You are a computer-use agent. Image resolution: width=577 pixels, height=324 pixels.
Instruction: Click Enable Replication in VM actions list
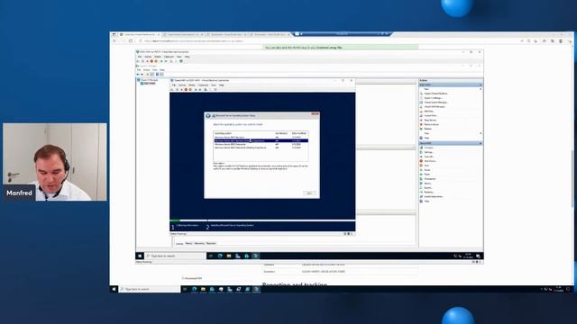pyautogui.click(x=434, y=196)
